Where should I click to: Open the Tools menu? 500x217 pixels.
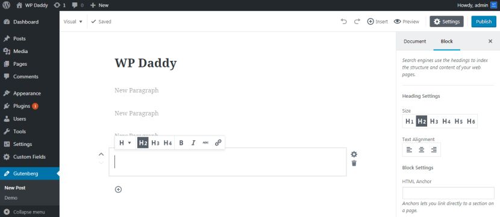click(x=30, y=131)
